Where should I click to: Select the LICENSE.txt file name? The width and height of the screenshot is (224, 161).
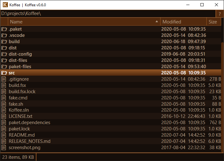(x=20, y=116)
